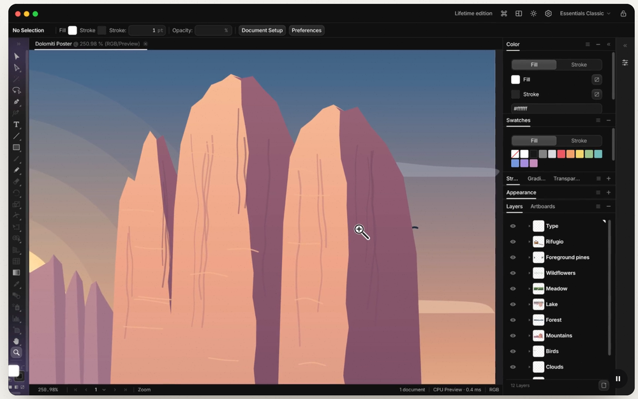This screenshot has height=399, width=638.
Task: Pick the yellow swatch
Action: (x=579, y=154)
